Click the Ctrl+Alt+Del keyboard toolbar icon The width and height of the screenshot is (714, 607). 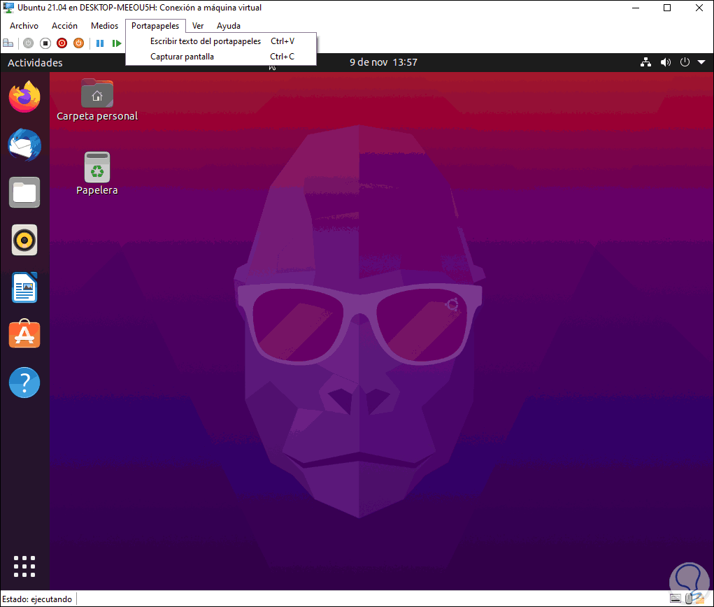point(8,43)
